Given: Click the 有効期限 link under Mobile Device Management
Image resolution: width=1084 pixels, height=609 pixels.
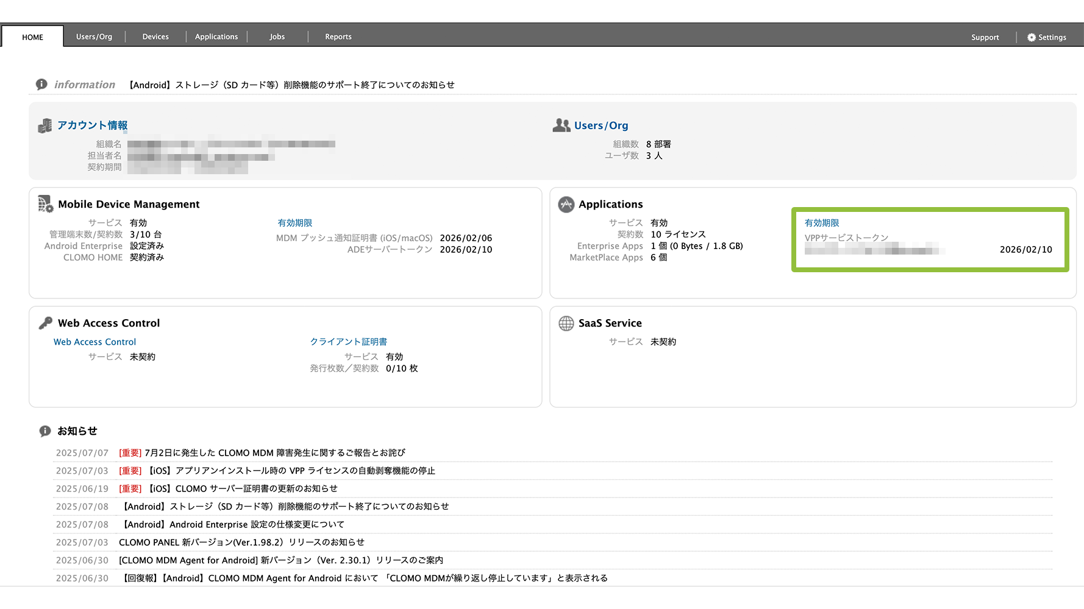Looking at the screenshot, I should [x=295, y=223].
